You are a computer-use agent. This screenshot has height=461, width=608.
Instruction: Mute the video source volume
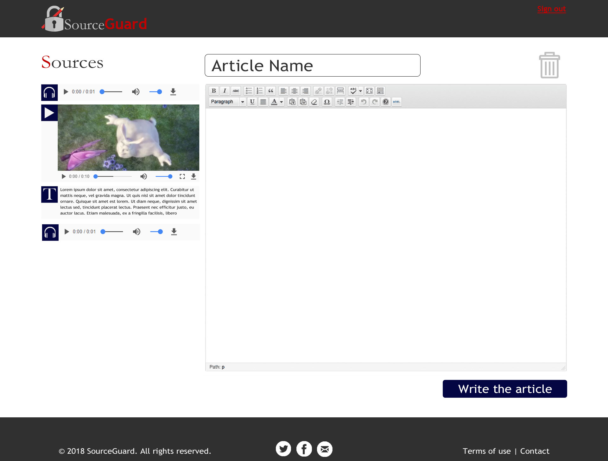[144, 176]
